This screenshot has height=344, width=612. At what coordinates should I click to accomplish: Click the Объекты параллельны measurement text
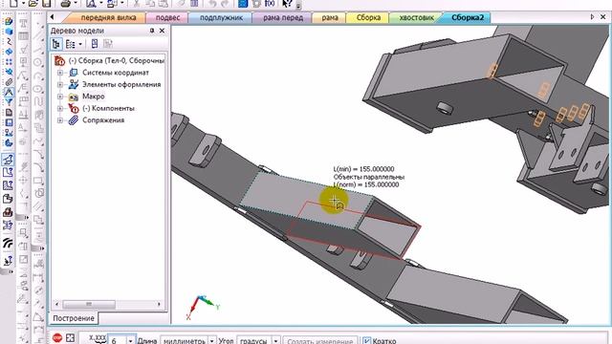point(369,177)
